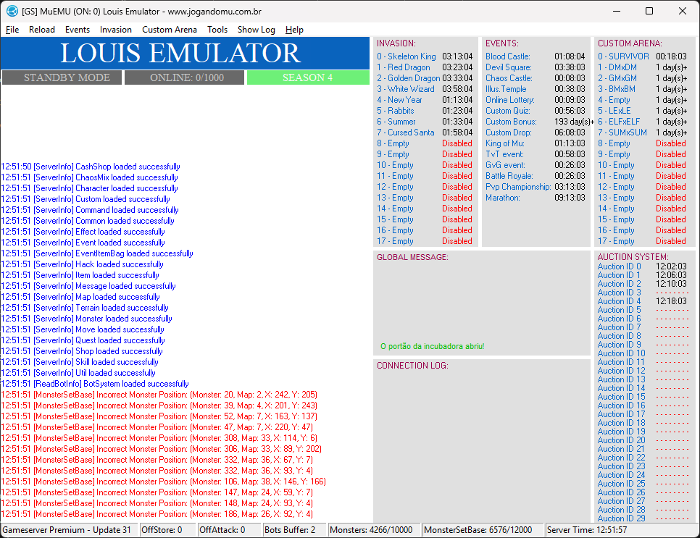This screenshot has width=700, height=538.
Task: Open the Reload menu
Action: tap(42, 30)
